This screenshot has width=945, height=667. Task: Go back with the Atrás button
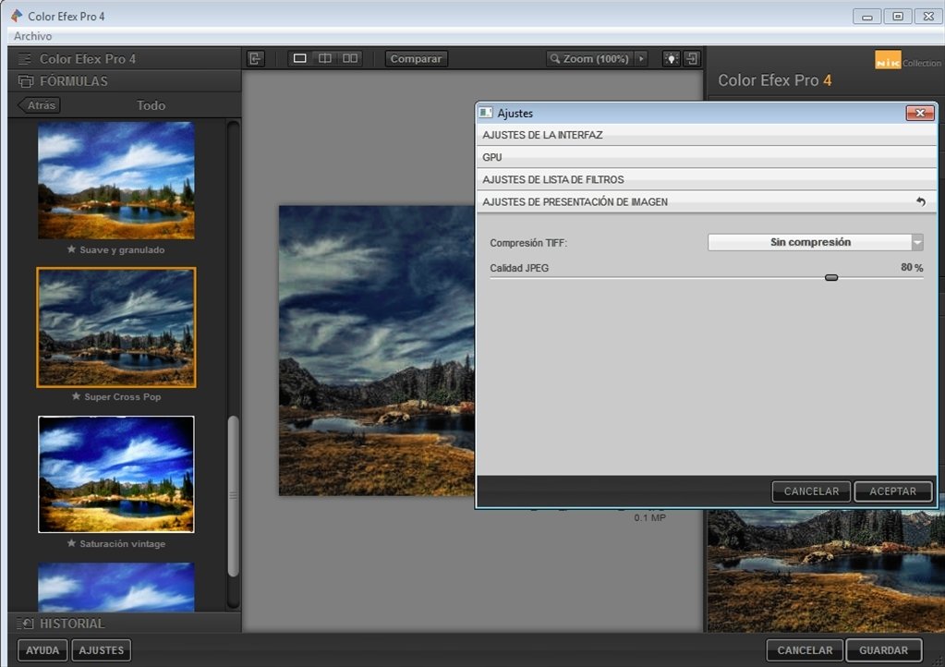pos(39,104)
